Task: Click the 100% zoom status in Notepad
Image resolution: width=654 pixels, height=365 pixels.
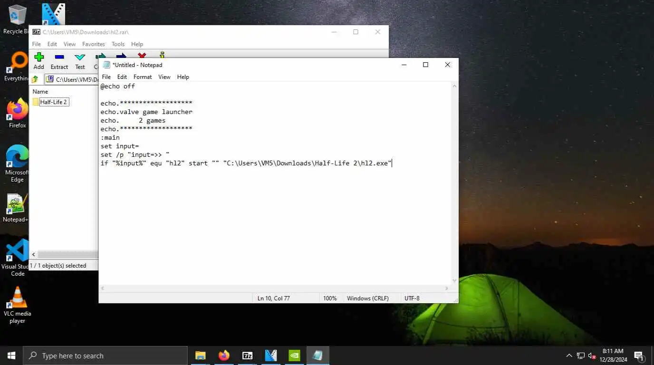Action: 330,298
